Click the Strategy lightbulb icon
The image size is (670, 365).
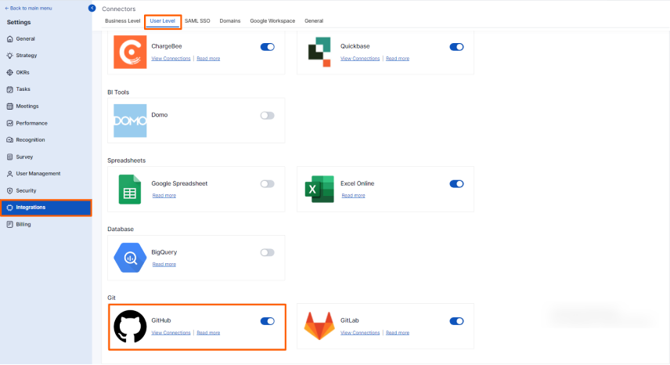[x=10, y=56]
